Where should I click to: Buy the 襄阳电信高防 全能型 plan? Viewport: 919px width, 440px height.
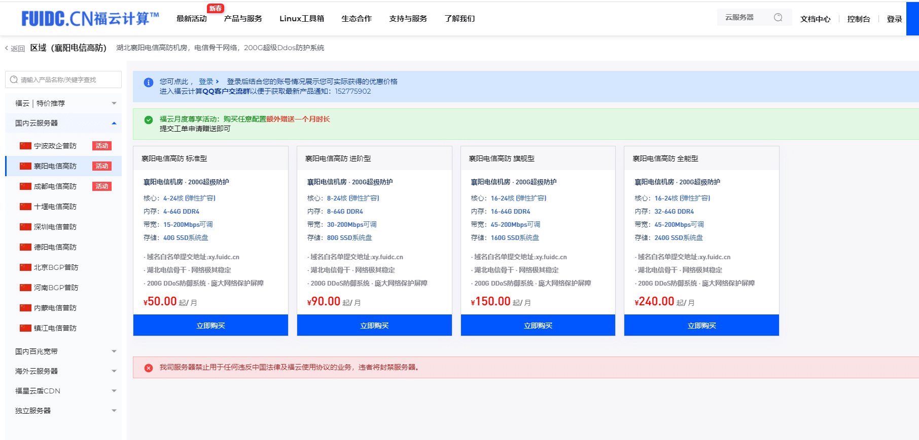(701, 326)
